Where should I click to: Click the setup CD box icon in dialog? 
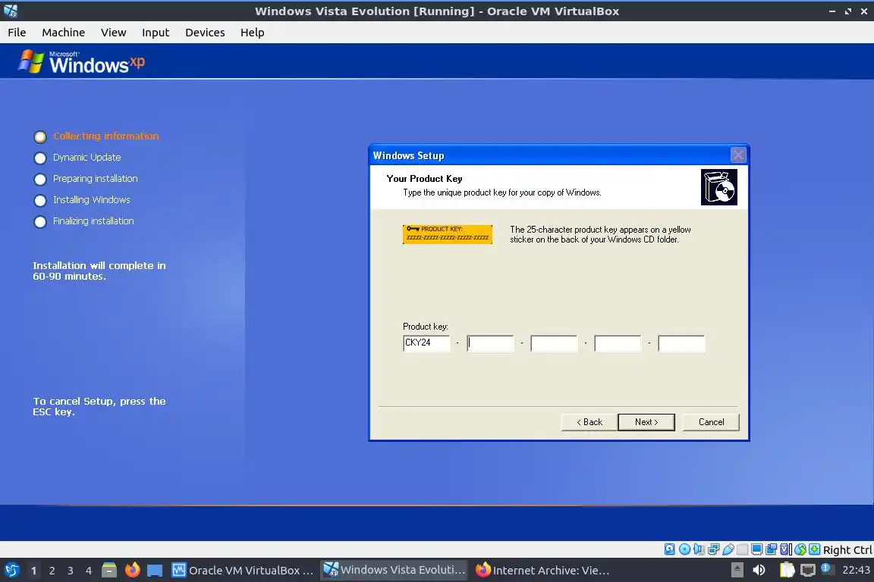point(719,187)
